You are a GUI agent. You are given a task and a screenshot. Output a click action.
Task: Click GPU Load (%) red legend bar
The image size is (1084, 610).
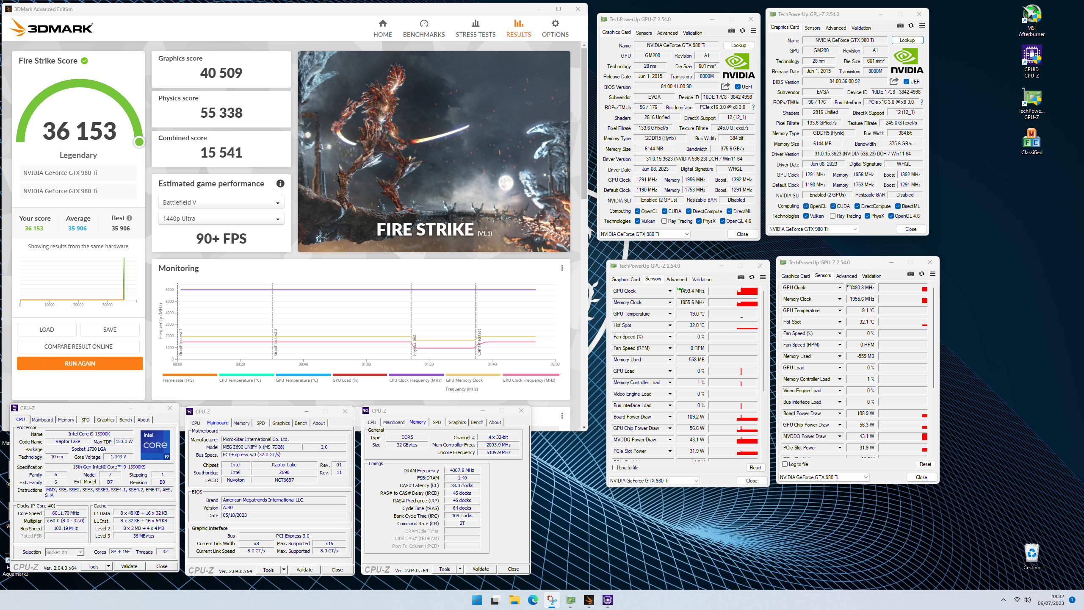pyautogui.click(x=360, y=375)
